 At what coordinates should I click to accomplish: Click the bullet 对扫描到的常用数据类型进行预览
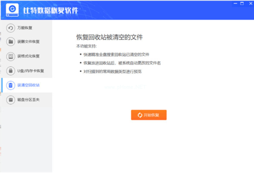pos(112,72)
